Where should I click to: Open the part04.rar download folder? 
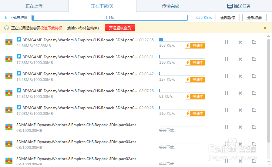click(254, 127)
